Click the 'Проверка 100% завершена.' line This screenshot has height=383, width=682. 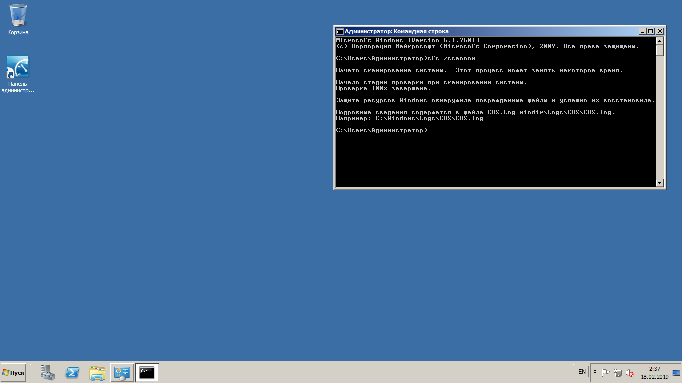383,88
